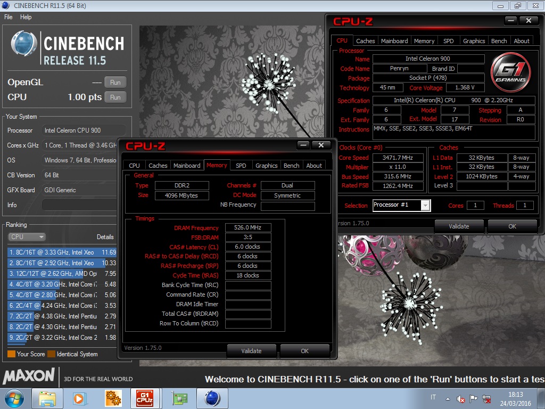This screenshot has width=545, height=409.
Task: Select ranking row 7 2C/2T 4.38 GHz
Action: pyautogui.click(x=62, y=316)
